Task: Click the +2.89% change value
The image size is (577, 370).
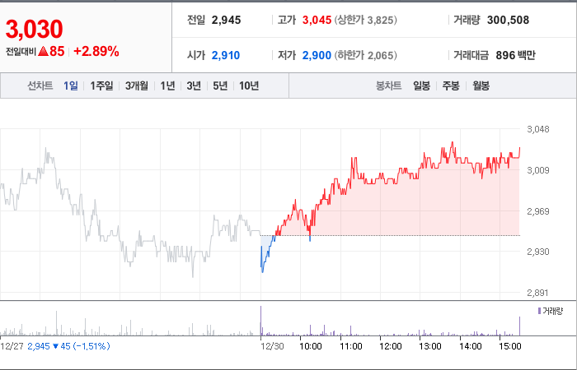Action: tap(96, 51)
